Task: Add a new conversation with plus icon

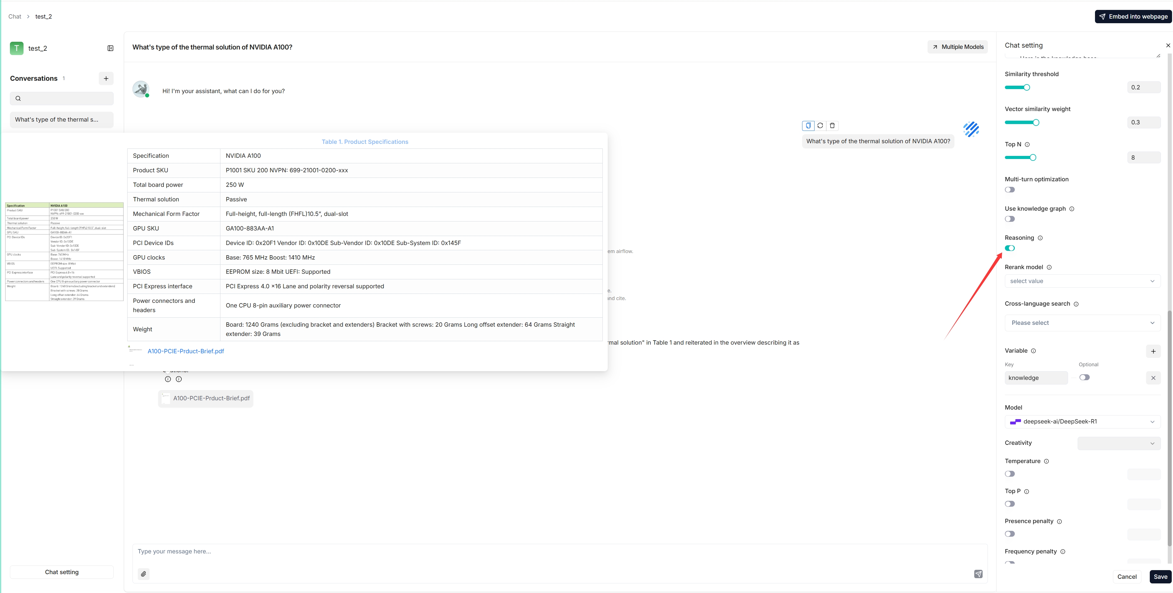Action: (x=106, y=78)
